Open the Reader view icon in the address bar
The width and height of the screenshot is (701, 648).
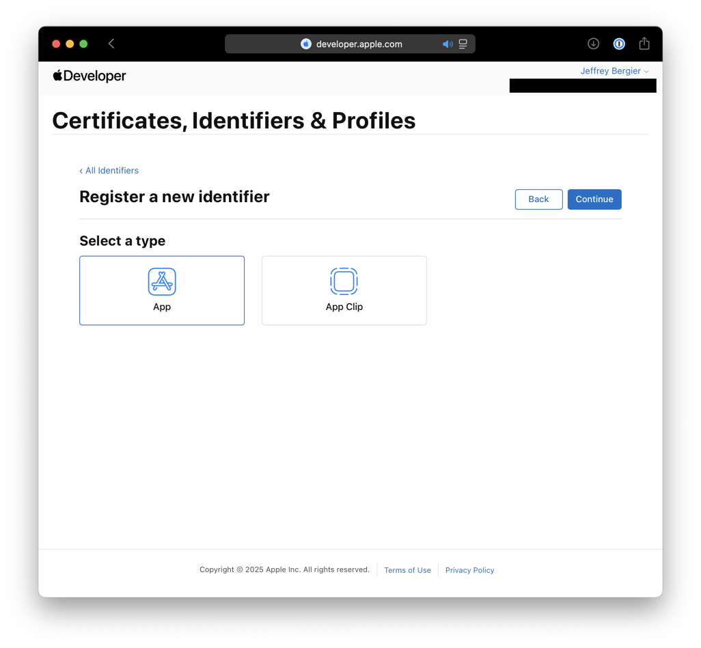(x=463, y=44)
